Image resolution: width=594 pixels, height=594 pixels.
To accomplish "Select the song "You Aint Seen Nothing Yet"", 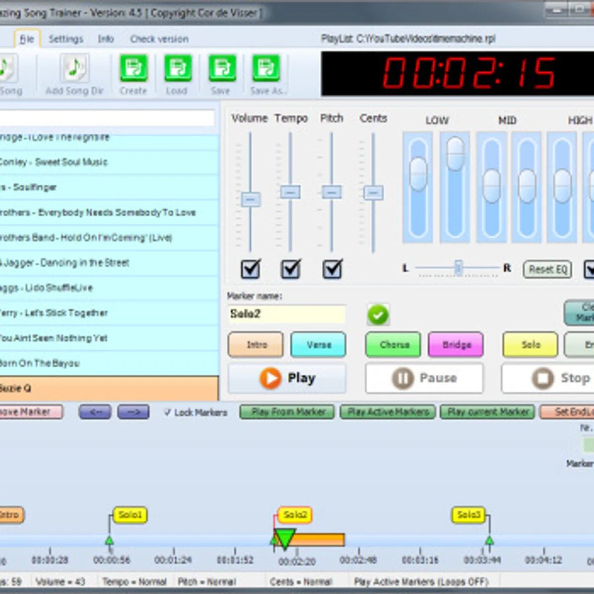I will pos(109,339).
